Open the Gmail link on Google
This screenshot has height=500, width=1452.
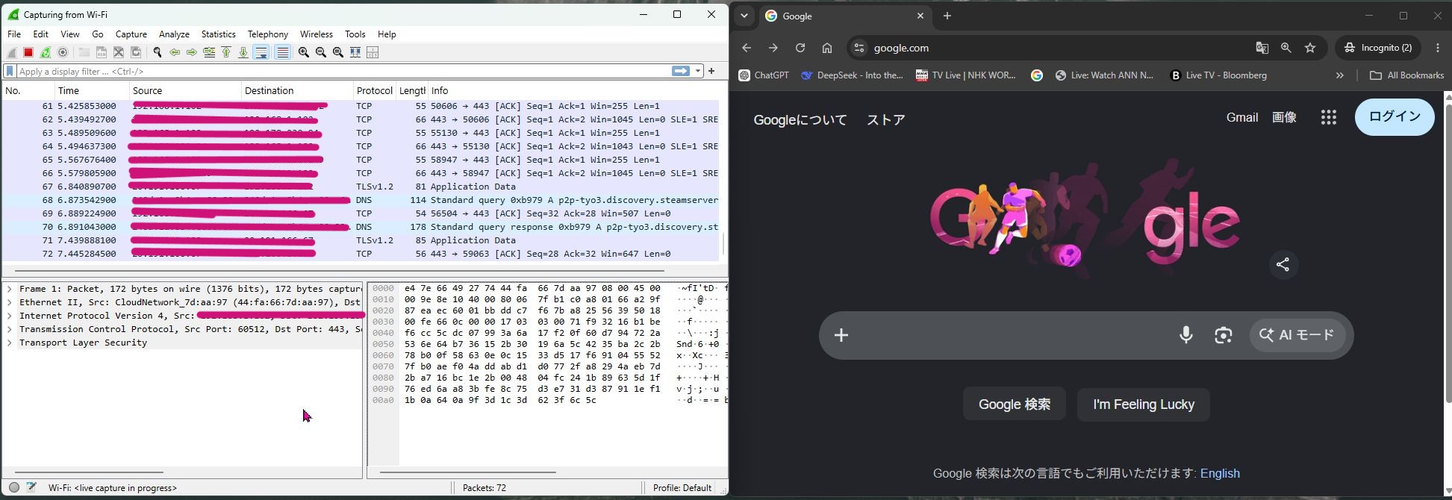coord(1242,117)
